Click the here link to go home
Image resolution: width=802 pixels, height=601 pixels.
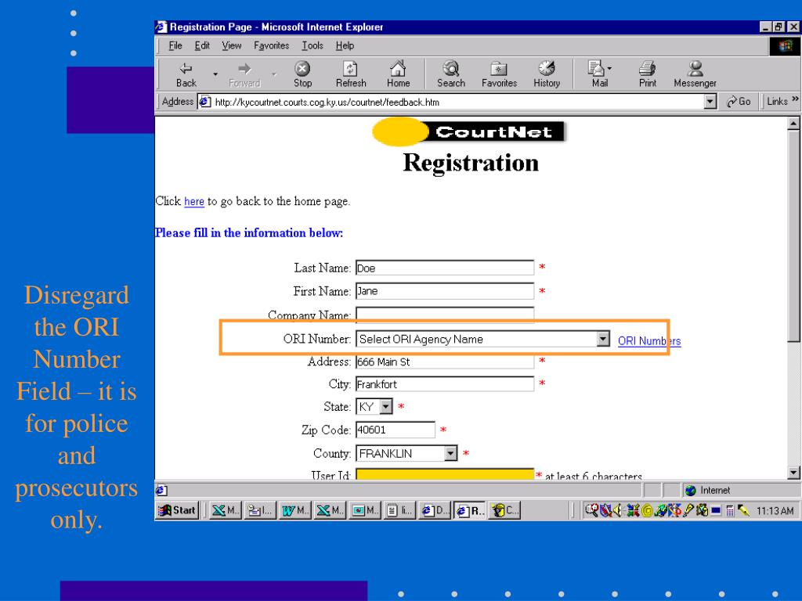(194, 201)
